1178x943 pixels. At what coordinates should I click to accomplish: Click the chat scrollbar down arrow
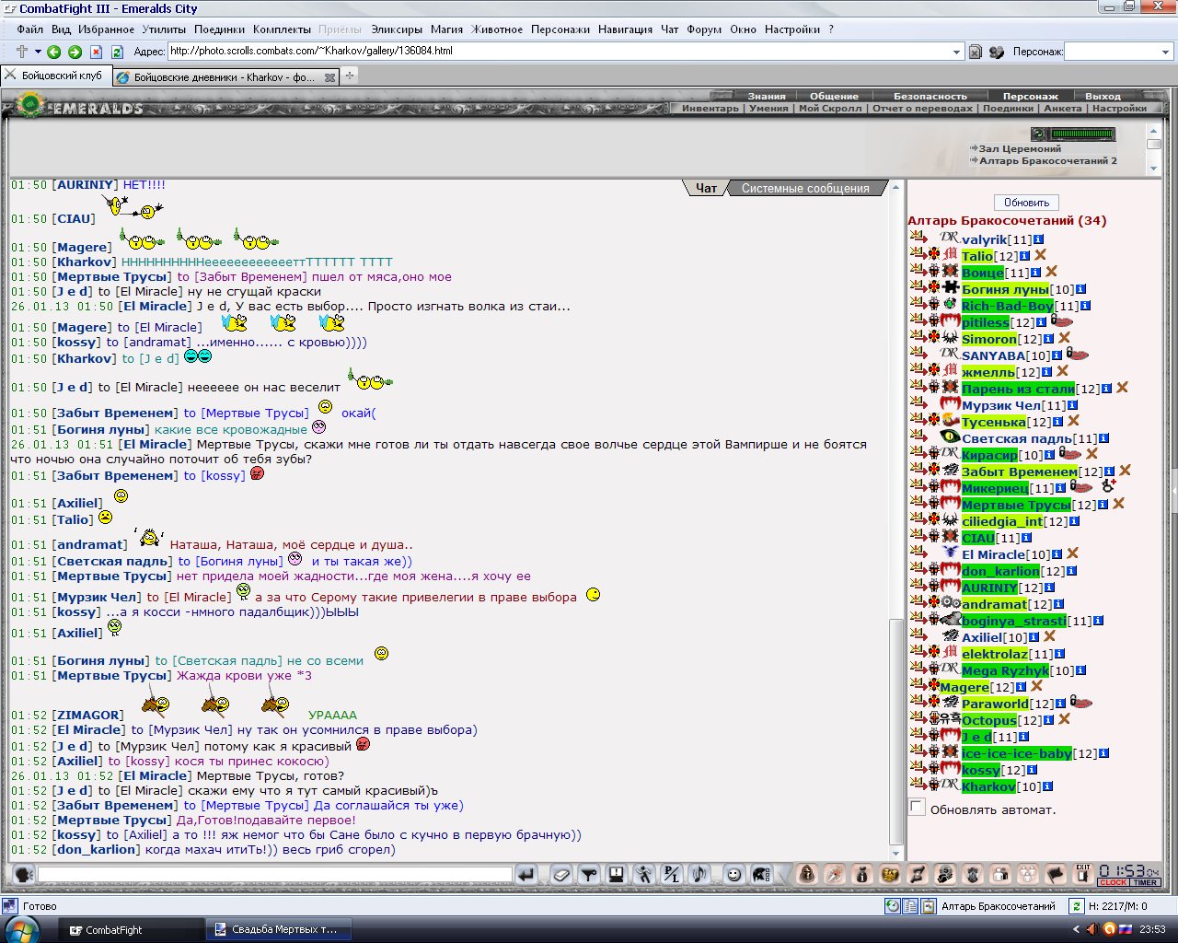(896, 853)
